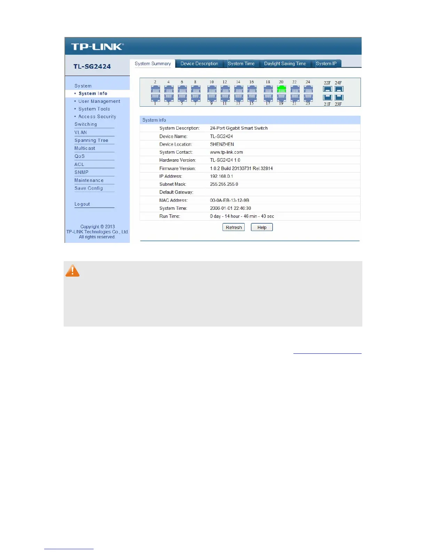Open System Tools in sidebar

pos(94,109)
